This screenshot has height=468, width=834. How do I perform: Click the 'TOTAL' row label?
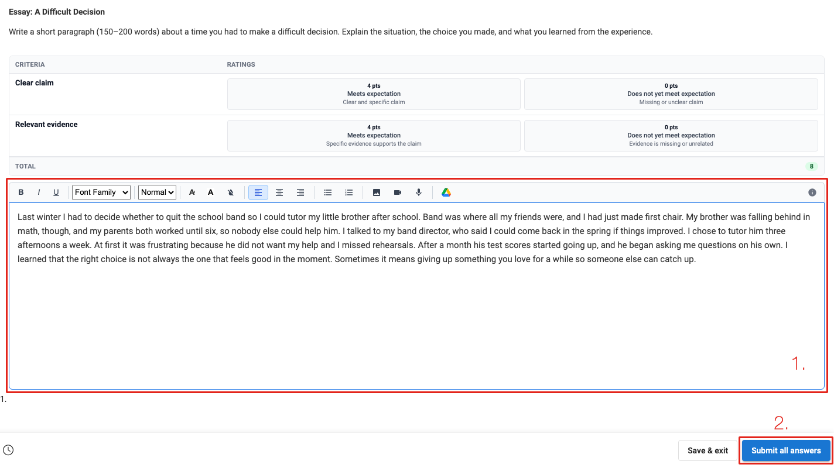pyautogui.click(x=25, y=166)
